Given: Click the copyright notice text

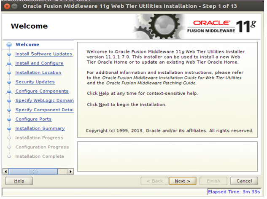Looking at the screenshot, I should [169, 131].
